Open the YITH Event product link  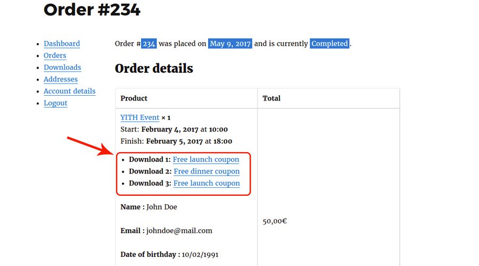(x=139, y=118)
